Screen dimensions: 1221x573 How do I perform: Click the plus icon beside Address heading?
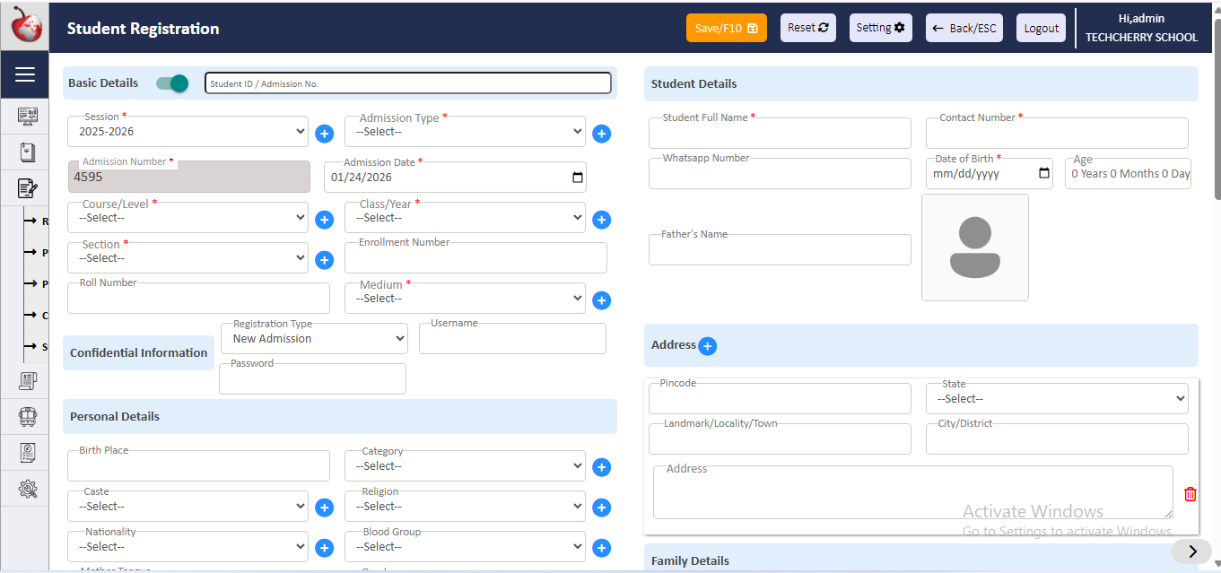pos(707,346)
